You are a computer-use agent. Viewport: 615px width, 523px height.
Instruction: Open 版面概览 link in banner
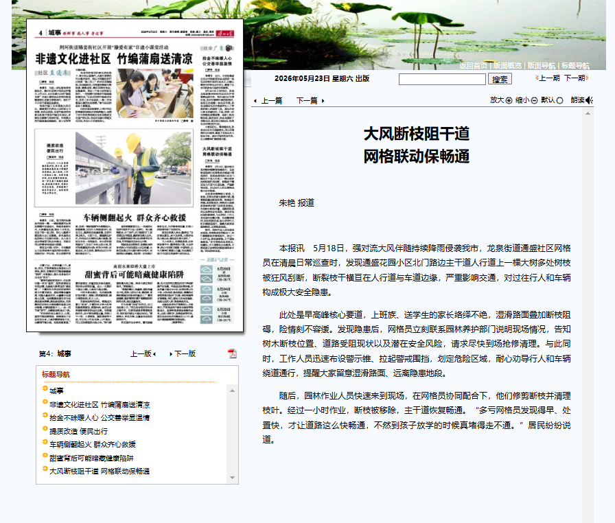click(x=507, y=65)
